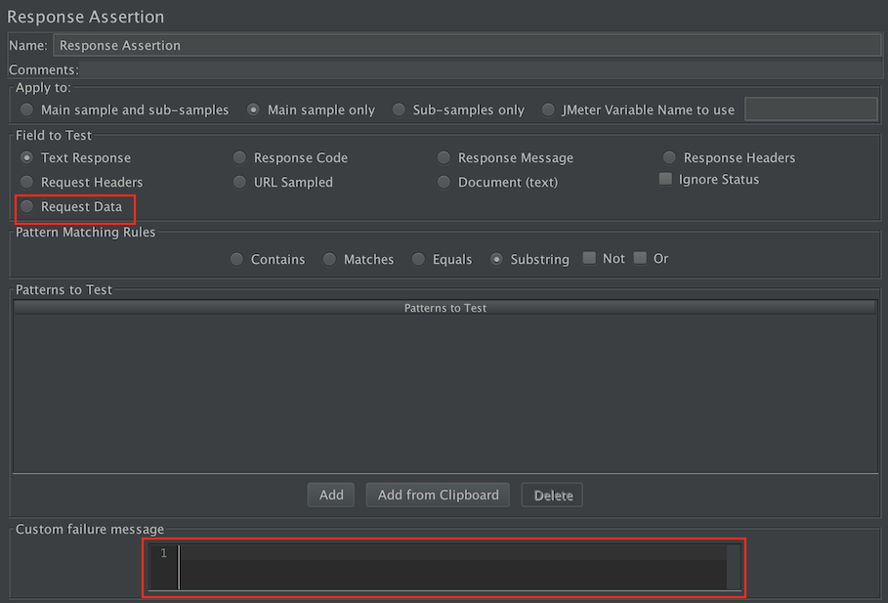
Task: Choose URL Sampled radio button
Action: click(240, 183)
